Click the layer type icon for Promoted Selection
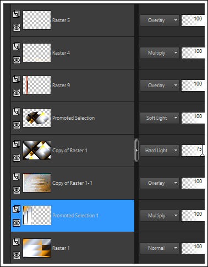208x267 pixels. tap(17, 111)
